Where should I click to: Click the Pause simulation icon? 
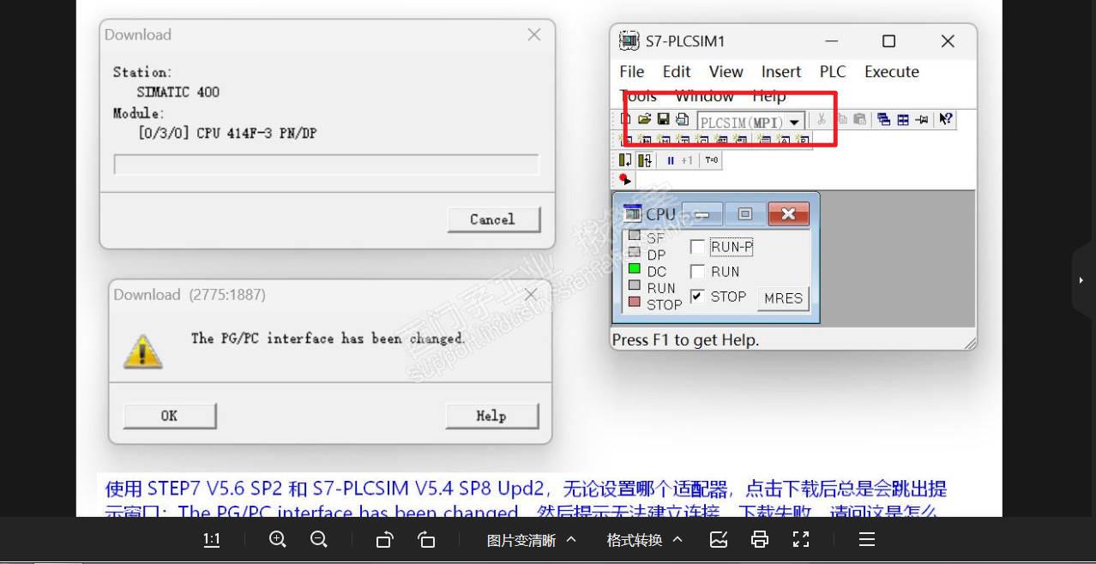(x=670, y=160)
